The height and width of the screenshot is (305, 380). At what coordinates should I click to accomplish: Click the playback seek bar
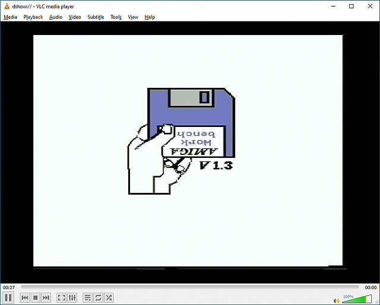pos(190,287)
